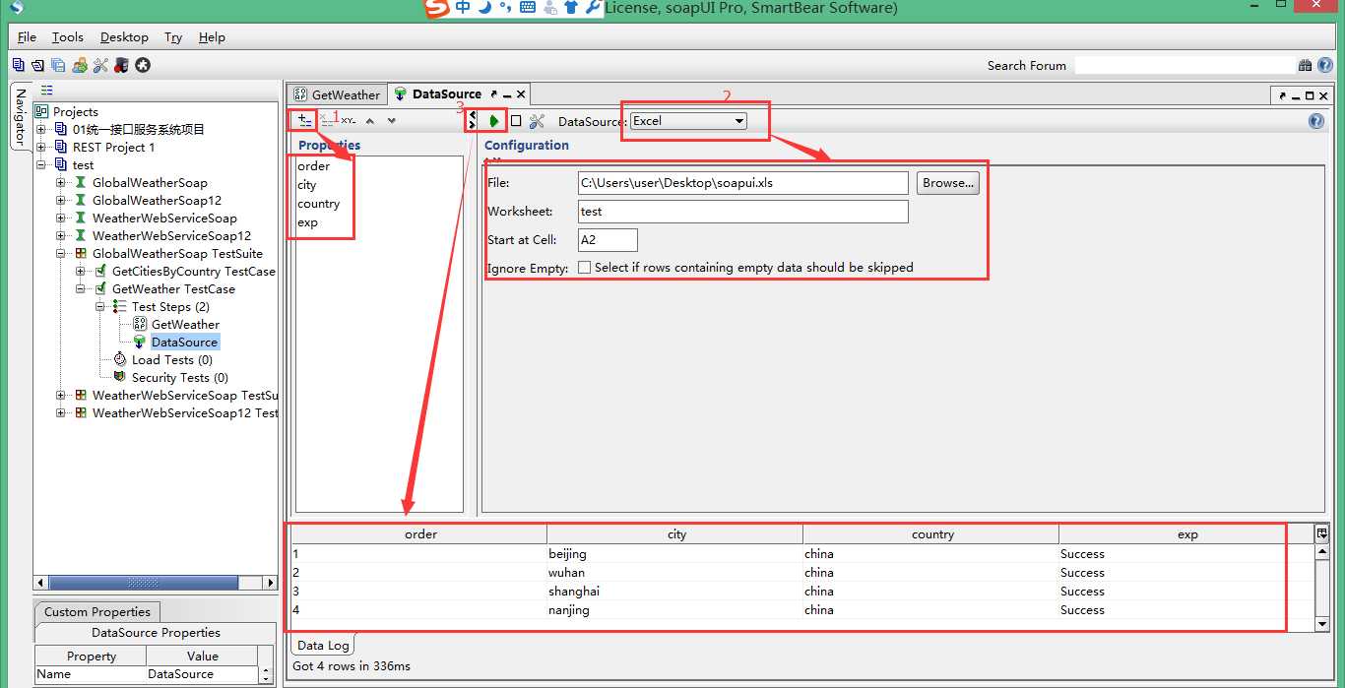
Task: Open the DataSource type Excel dropdown
Action: [688, 121]
